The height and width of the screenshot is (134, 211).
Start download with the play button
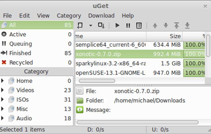point(117,25)
